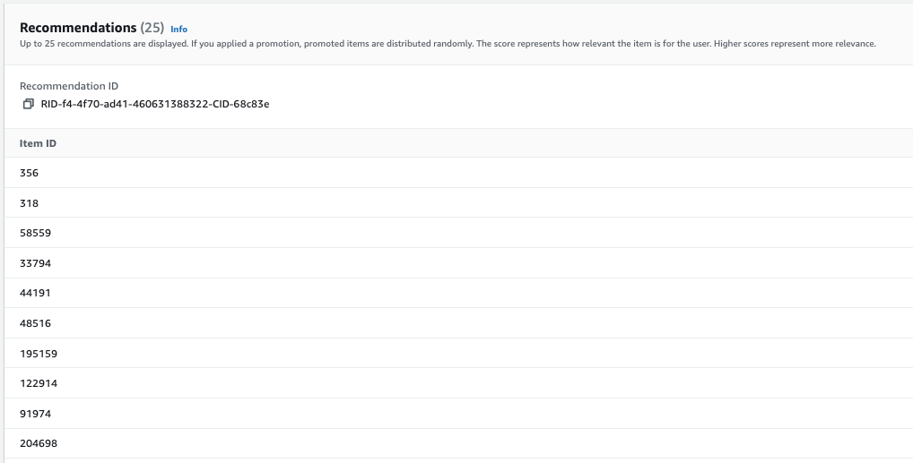
Task: Click the recommendations count (25)
Action: click(152, 28)
